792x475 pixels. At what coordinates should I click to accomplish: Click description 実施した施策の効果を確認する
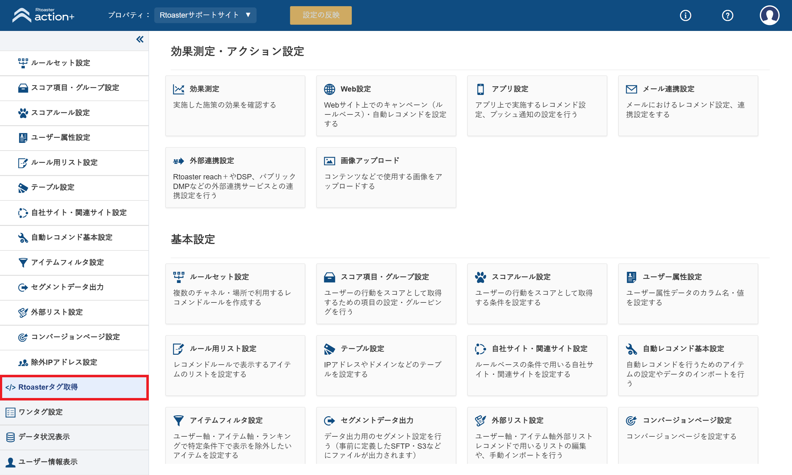pos(224,105)
